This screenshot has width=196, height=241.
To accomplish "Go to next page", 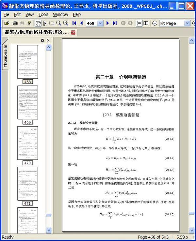I will point(107,23).
